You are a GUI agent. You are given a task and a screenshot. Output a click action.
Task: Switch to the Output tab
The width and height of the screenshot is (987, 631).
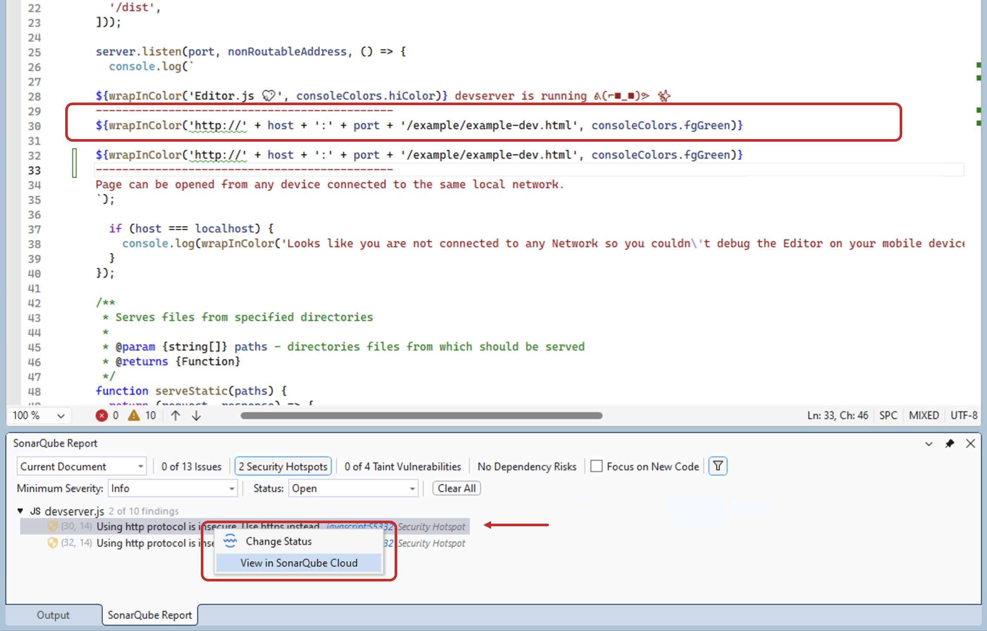(53, 614)
